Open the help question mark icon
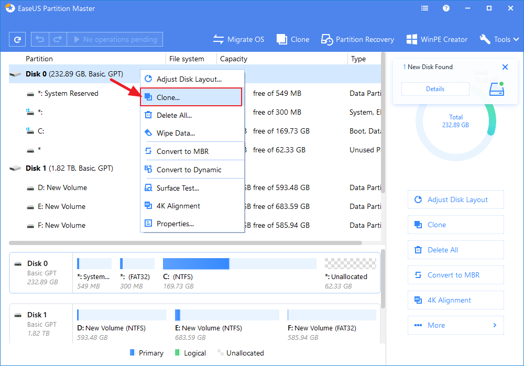 coord(445,8)
